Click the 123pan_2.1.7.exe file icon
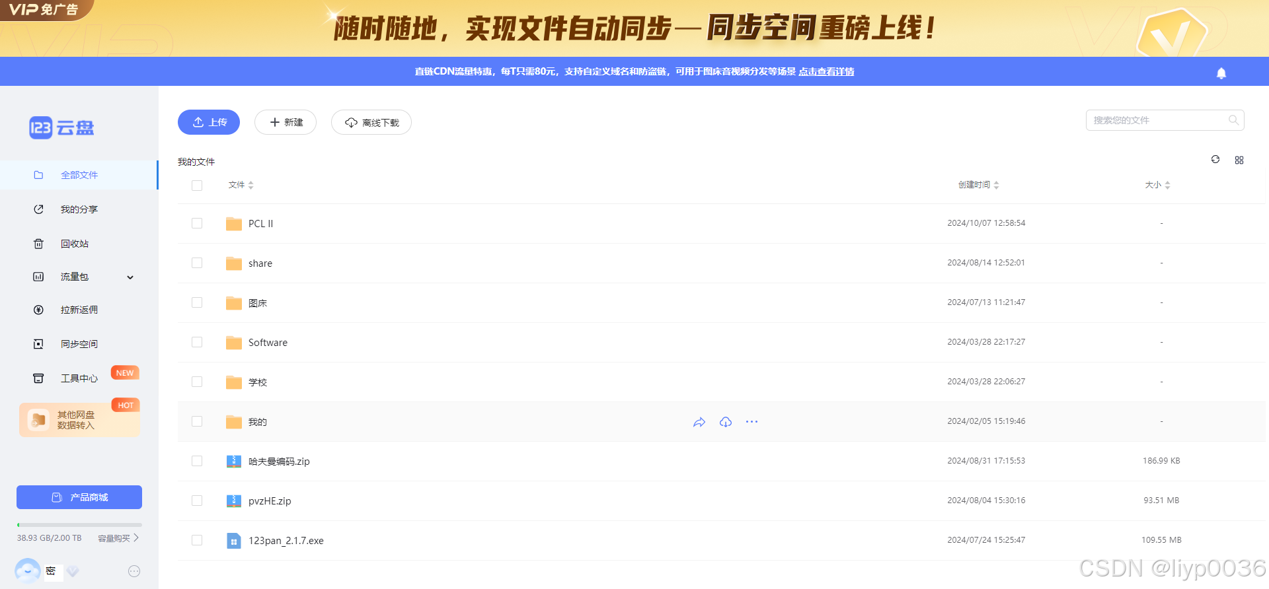This screenshot has height=589, width=1269. point(234,541)
